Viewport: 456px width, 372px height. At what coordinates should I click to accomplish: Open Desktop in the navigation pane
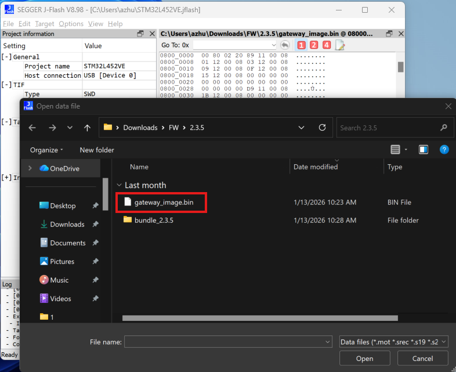pos(63,205)
